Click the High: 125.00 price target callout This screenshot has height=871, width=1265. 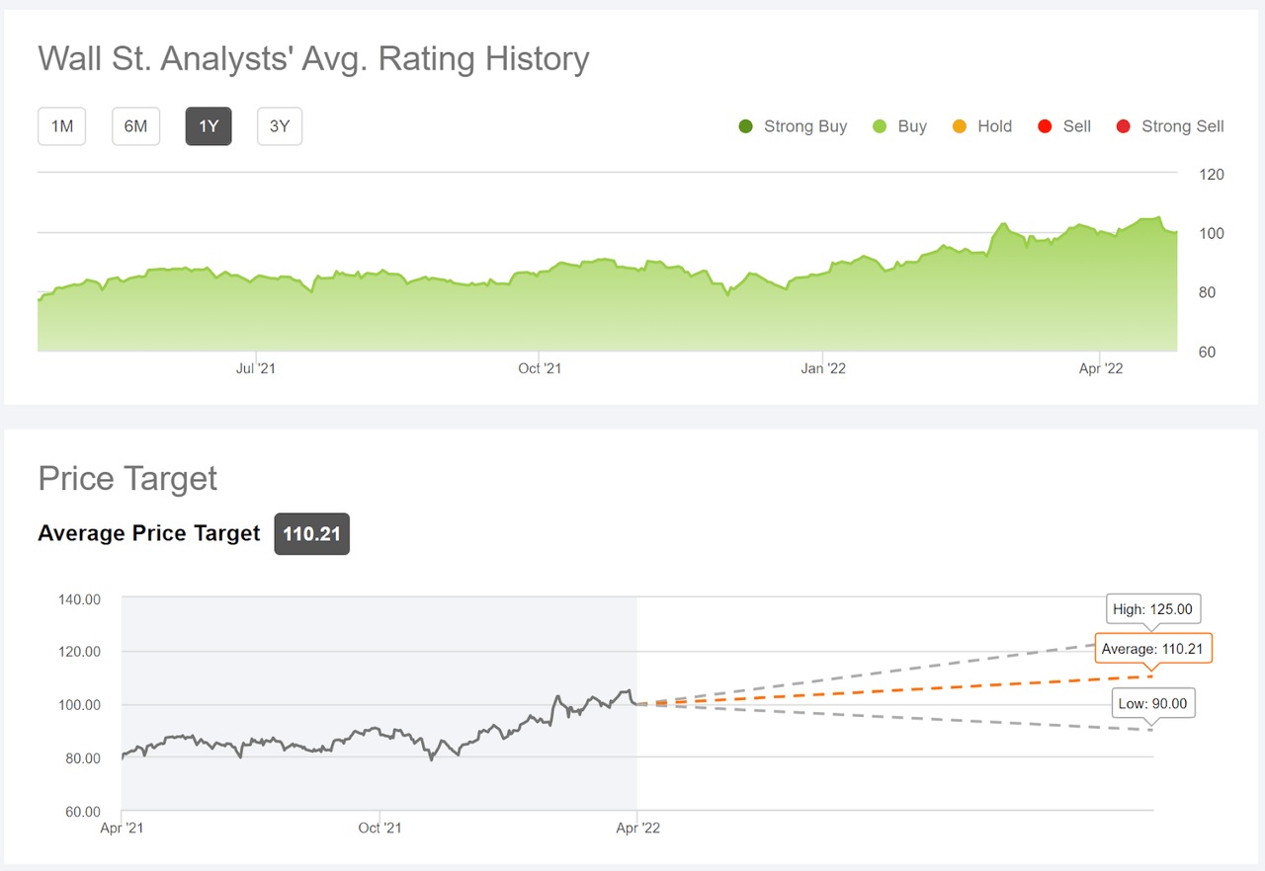(1152, 608)
